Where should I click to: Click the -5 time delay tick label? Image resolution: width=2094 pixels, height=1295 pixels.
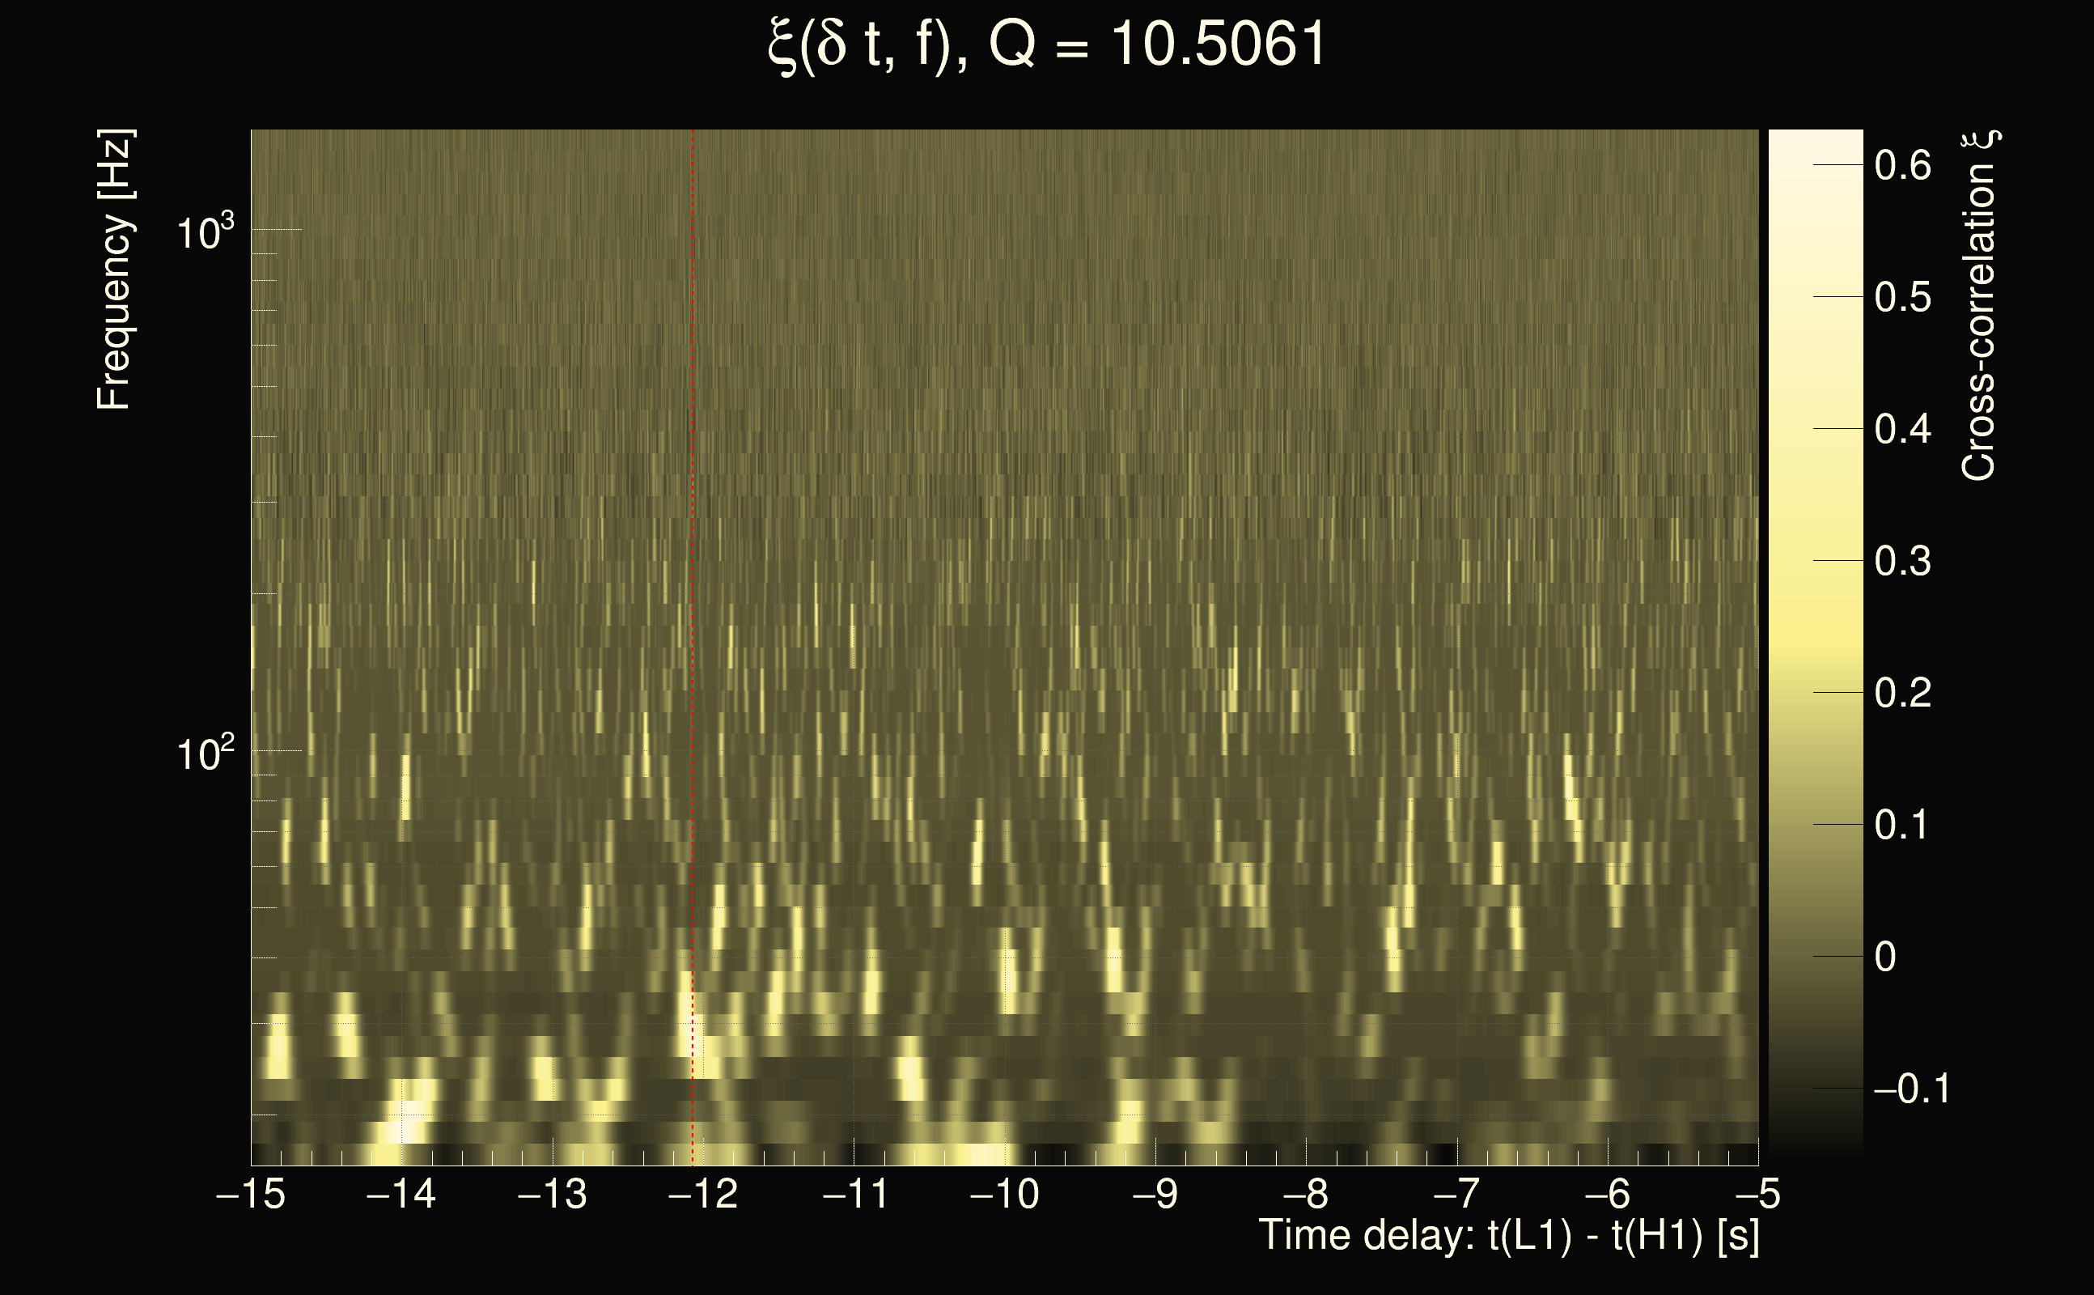[1758, 1194]
